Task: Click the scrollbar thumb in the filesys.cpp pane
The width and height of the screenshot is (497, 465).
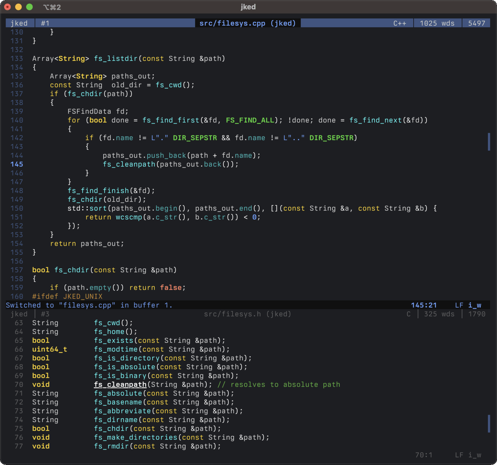Action: [x=489, y=142]
